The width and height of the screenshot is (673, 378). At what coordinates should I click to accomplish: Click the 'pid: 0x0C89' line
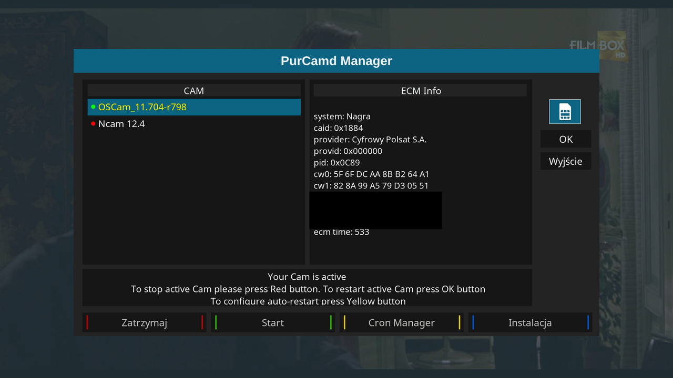[x=337, y=163]
